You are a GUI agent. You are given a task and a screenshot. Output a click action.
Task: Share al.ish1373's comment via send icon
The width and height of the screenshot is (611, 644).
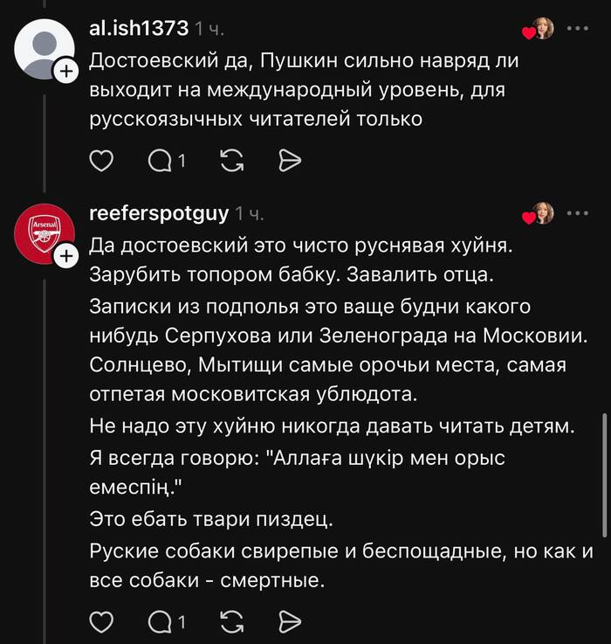[290, 161]
